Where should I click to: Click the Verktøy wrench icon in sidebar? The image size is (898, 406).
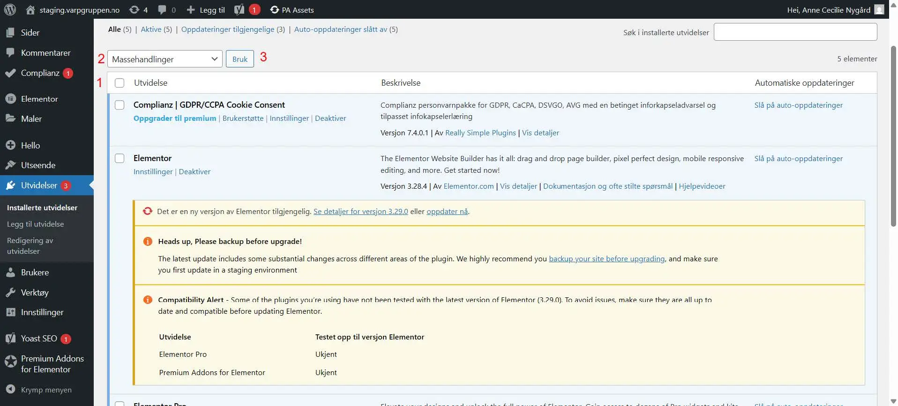click(x=10, y=292)
